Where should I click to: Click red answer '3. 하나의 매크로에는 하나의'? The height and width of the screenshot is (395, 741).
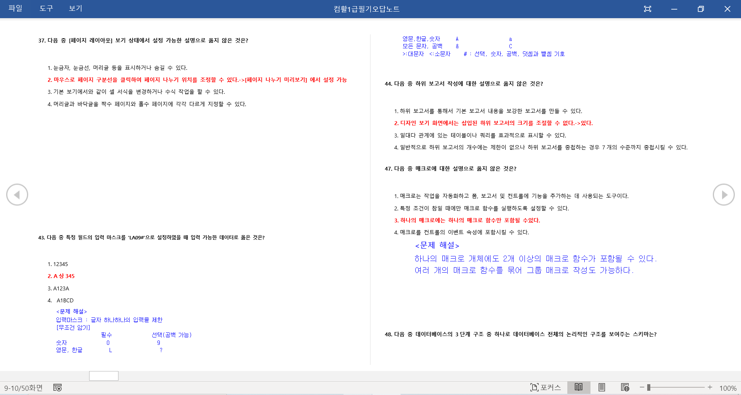click(467, 220)
